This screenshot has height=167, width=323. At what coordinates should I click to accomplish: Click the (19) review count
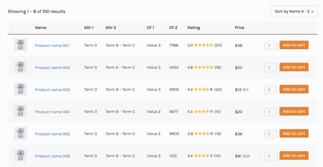tap(218, 134)
